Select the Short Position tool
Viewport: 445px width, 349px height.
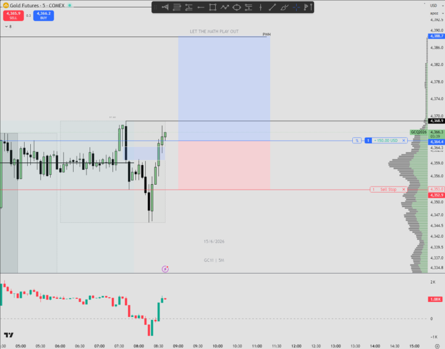(248, 7)
